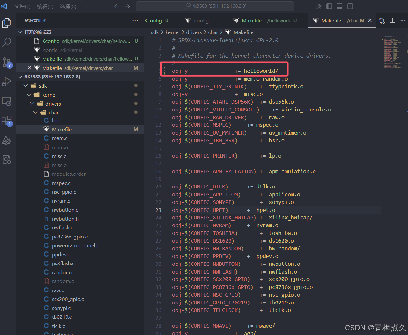Toggle the bottom panel layout button
The height and width of the screenshot is (335, 408).
click(x=340, y=6)
